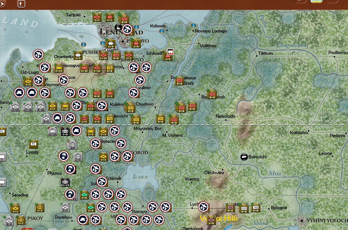348x230 pixels.
Task: Click the paratroop marker left of green 2=8 unit
Action: [70, 194]
